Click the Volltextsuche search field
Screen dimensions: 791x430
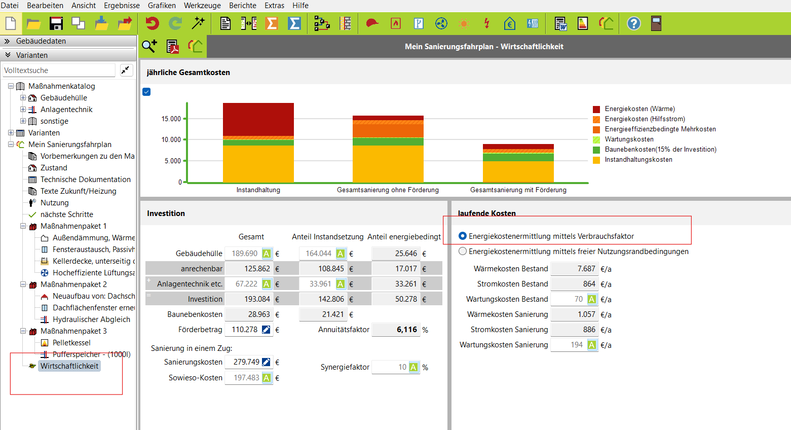click(x=59, y=70)
